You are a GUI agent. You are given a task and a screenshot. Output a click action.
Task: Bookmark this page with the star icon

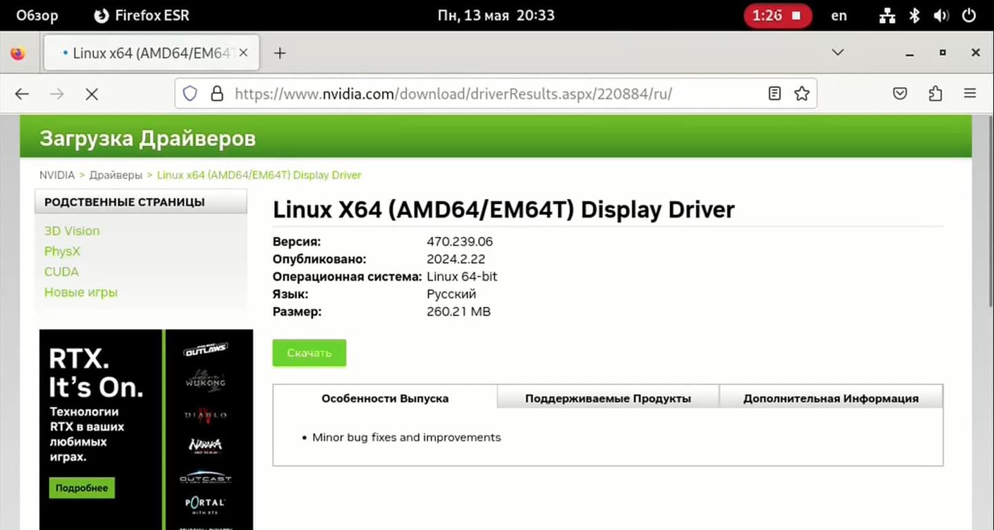801,93
